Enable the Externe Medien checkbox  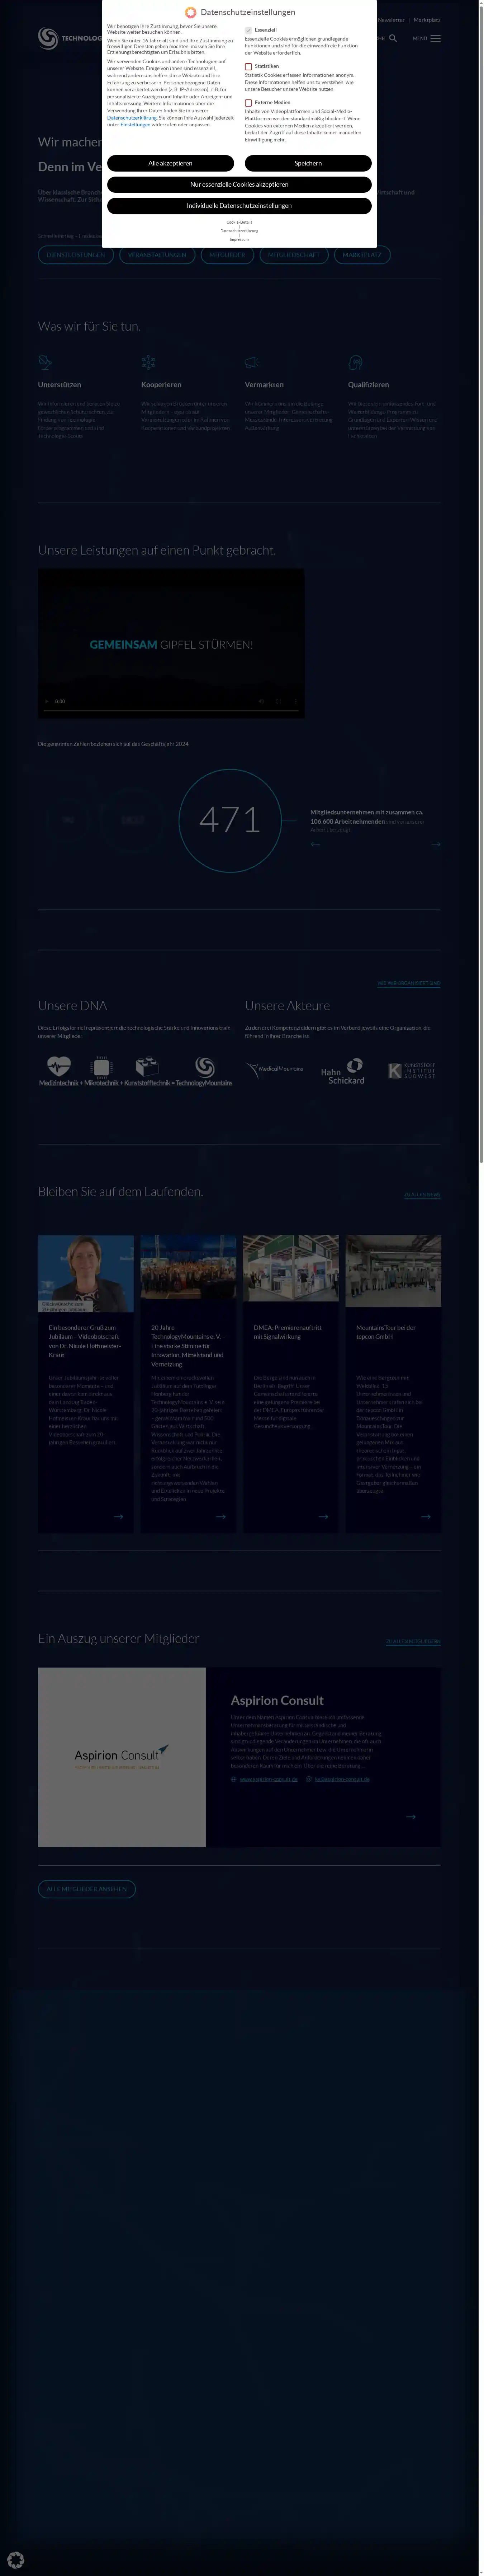[248, 102]
